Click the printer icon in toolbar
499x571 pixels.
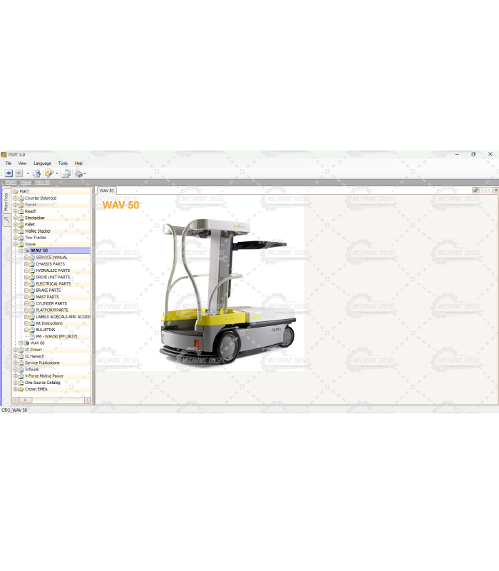pyautogui.click(x=78, y=173)
